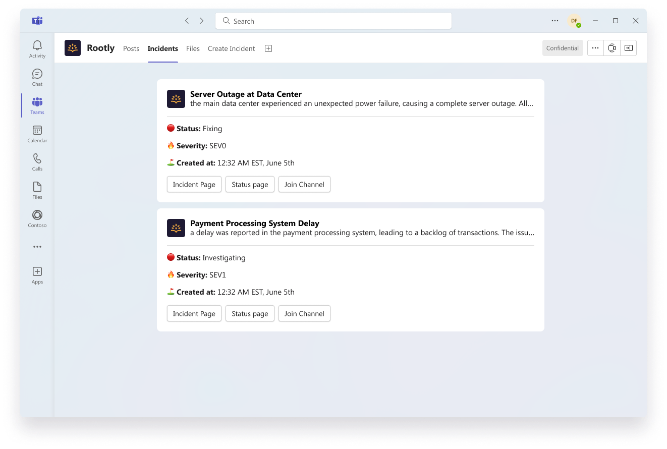Viewport: 667px width, 449px height.
Task: Open channel more options ellipsis button
Action: click(x=595, y=48)
